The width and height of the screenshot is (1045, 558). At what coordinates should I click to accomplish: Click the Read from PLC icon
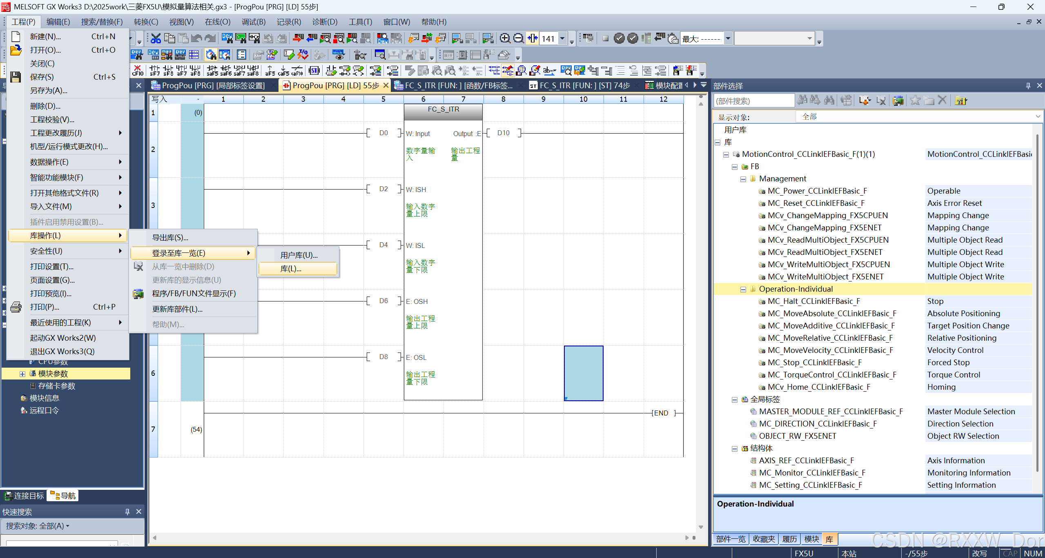[312, 38]
